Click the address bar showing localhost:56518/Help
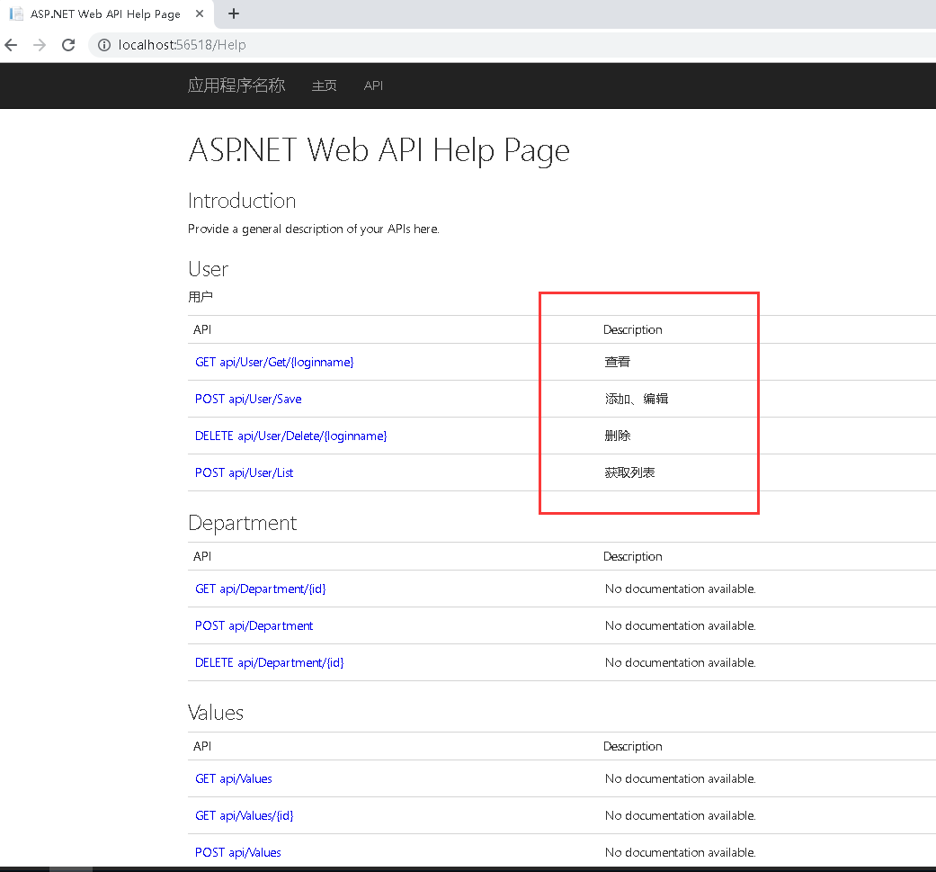Screen dimensions: 936x872 coord(513,45)
